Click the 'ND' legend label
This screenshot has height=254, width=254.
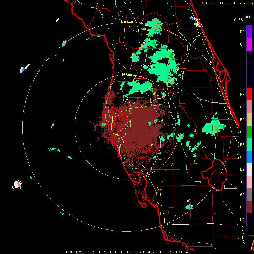pyautogui.click(x=242, y=220)
